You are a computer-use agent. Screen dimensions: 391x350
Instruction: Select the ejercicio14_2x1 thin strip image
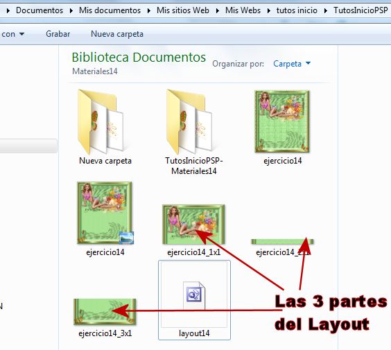pos(283,242)
